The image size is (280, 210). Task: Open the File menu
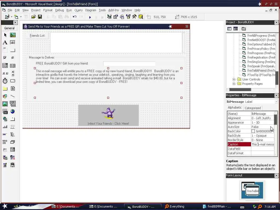(10, 10)
